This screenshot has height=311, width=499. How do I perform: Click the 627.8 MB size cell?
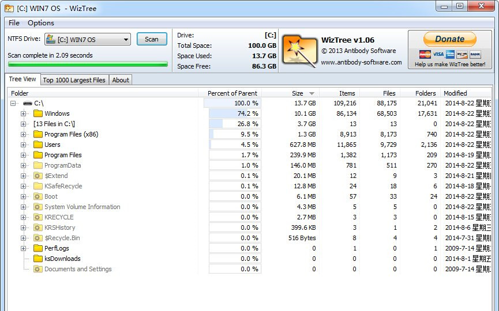point(303,145)
